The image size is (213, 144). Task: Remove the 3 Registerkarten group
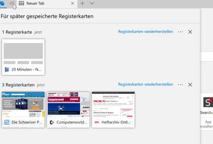[x=190, y=85]
